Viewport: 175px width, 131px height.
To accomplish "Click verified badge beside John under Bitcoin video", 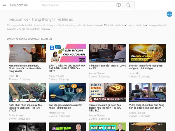I will pos(137,73).
